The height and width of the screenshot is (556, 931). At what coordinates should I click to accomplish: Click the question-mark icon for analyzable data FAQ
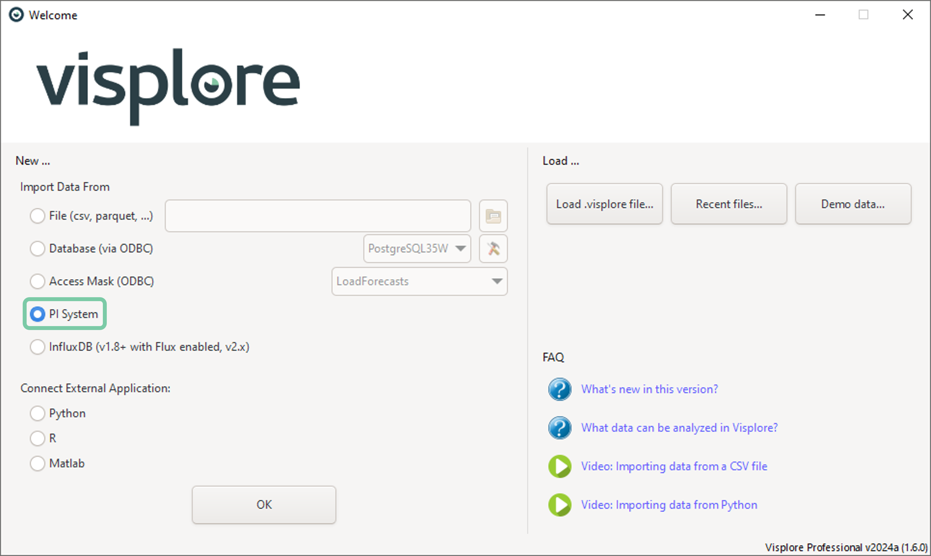pyautogui.click(x=559, y=428)
